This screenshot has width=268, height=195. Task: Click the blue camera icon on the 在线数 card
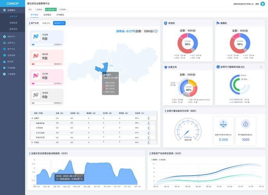pos(36,37)
